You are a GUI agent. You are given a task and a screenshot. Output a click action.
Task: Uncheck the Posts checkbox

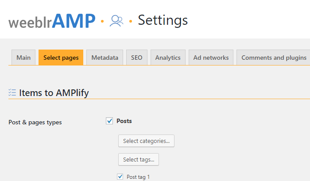pyautogui.click(x=109, y=121)
